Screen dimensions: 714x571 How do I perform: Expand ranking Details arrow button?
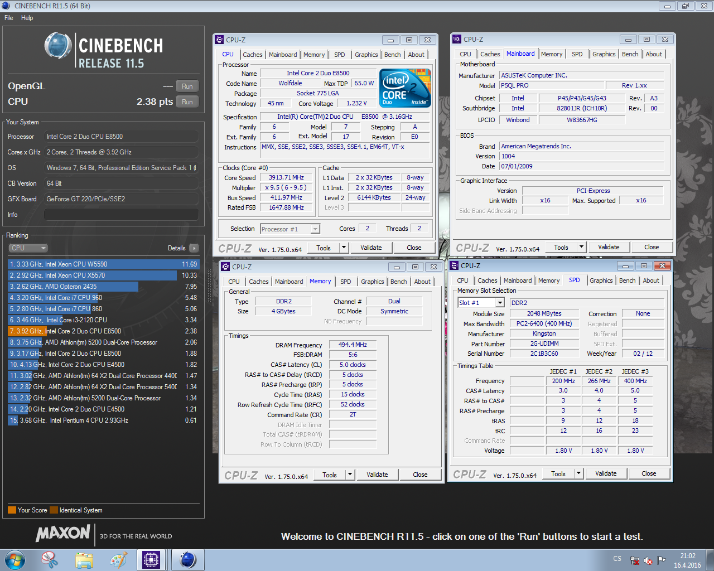194,248
